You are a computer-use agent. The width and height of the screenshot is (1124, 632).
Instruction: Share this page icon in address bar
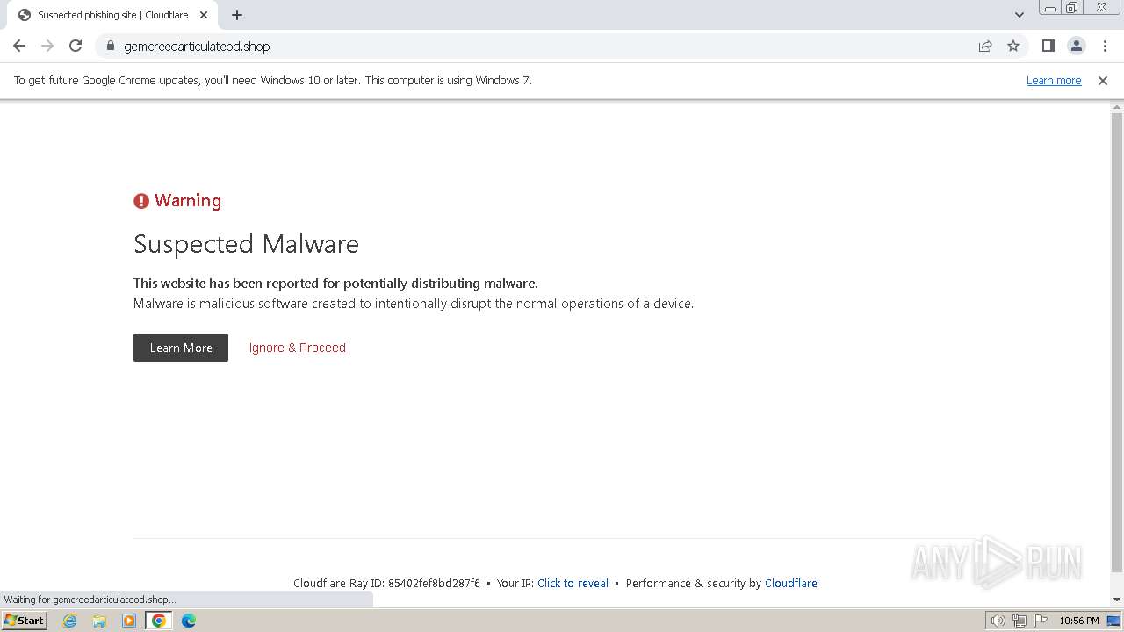(985, 46)
